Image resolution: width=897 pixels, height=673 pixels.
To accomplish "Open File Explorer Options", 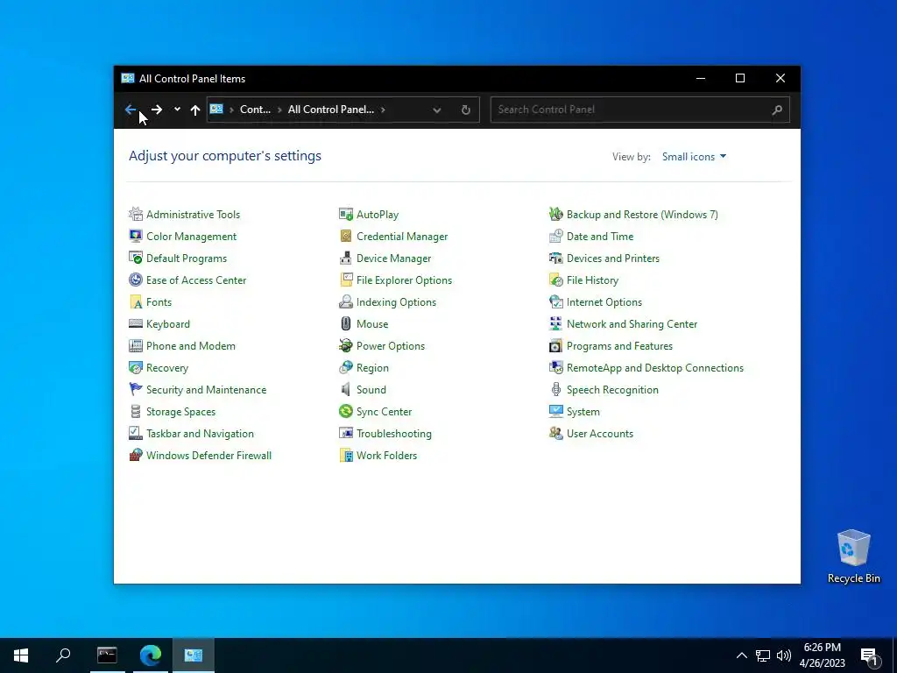I will (x=404, y=280).
